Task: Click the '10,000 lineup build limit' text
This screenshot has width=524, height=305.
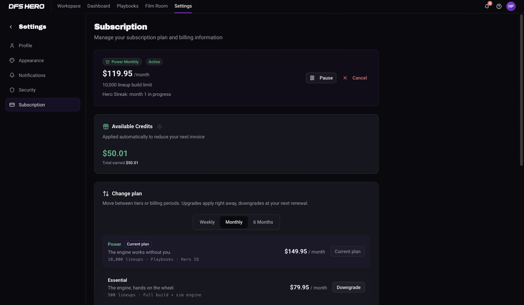Action: point(127,85)
